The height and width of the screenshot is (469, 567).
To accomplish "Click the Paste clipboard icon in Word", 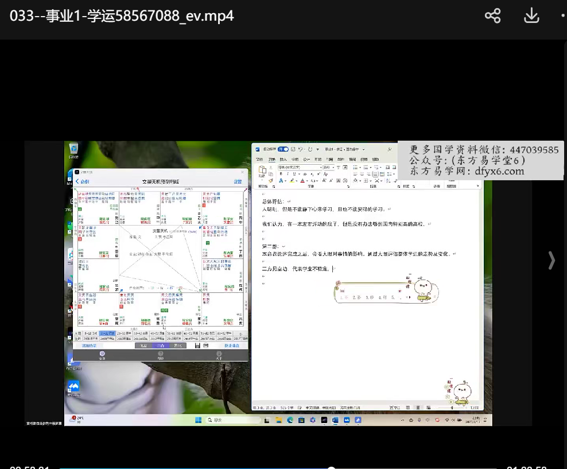I will (x=262, y=170).
